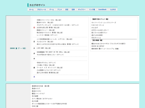145x108 pixels.
Task: Click サイバーパンク エッジランナーズ
Action: coord(104,23)
